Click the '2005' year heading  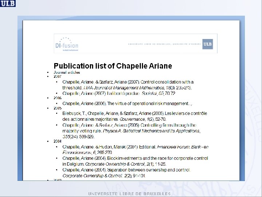click(57, 108)
